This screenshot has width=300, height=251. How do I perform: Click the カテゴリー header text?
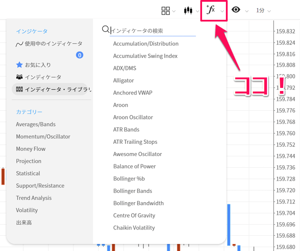point(29,112)
